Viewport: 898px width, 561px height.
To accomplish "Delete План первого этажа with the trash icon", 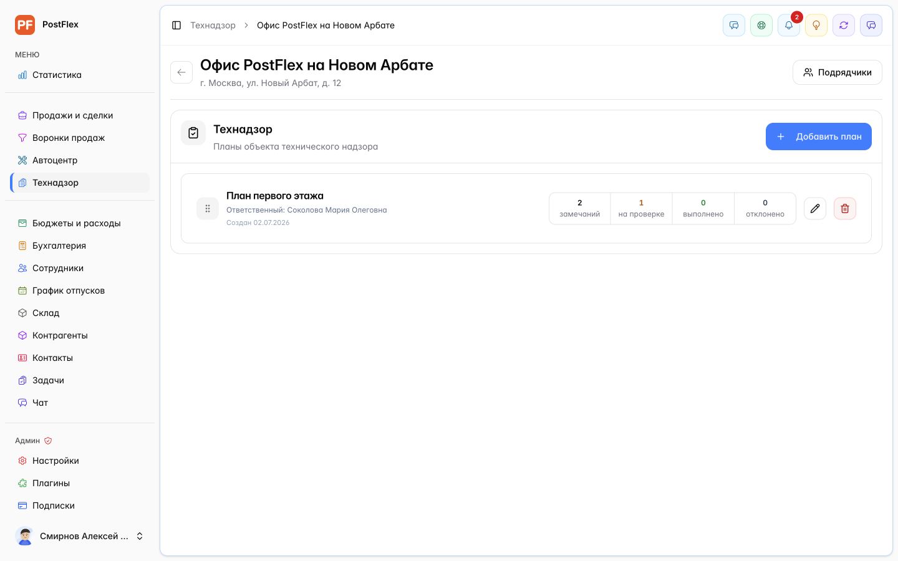I will (845, 209).
